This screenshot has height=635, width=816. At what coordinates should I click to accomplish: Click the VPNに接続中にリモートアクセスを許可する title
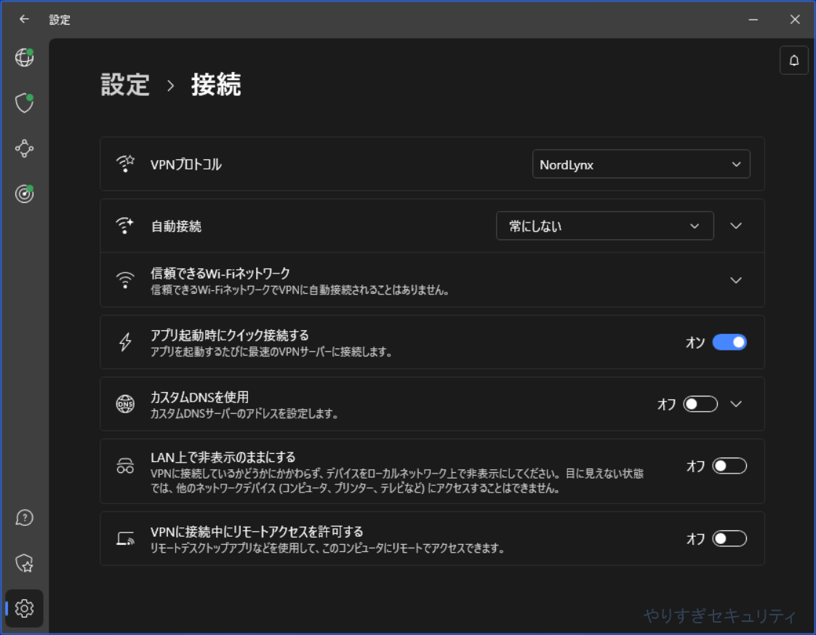[x=257, y=532]
